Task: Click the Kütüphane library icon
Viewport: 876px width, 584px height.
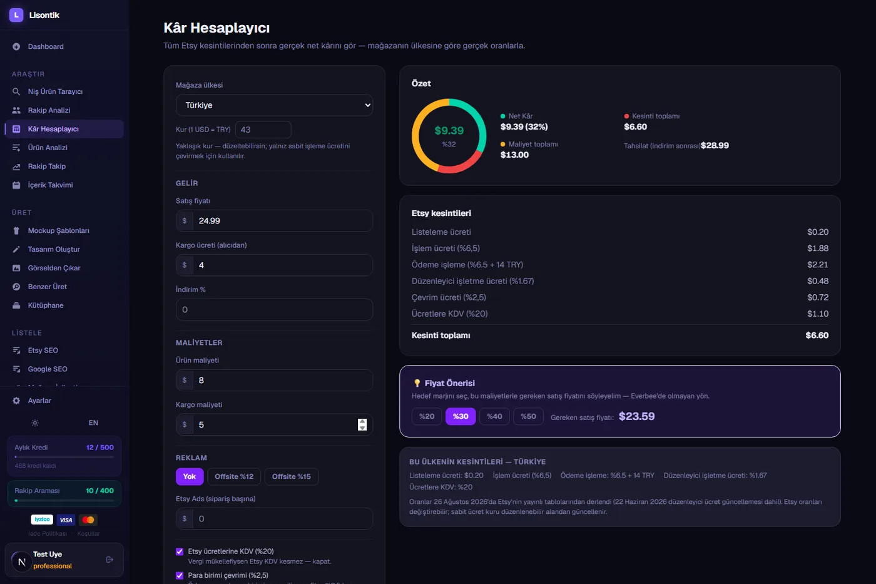Action: pos(16,305)
